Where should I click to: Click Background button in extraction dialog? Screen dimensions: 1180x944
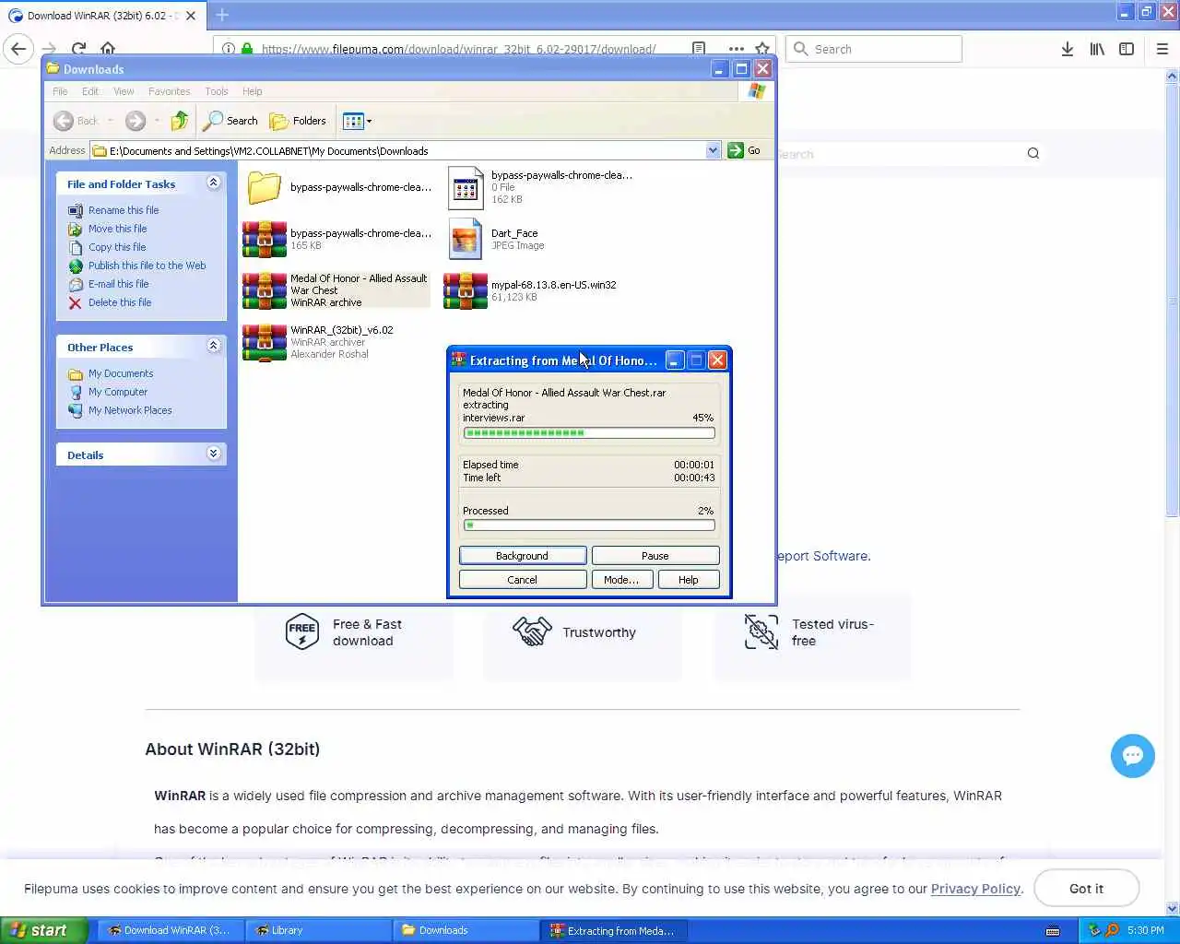point(523,556)
